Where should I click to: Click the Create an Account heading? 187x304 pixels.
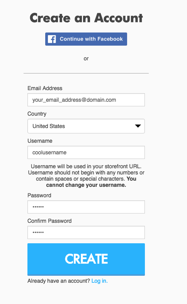pos(86,18)
